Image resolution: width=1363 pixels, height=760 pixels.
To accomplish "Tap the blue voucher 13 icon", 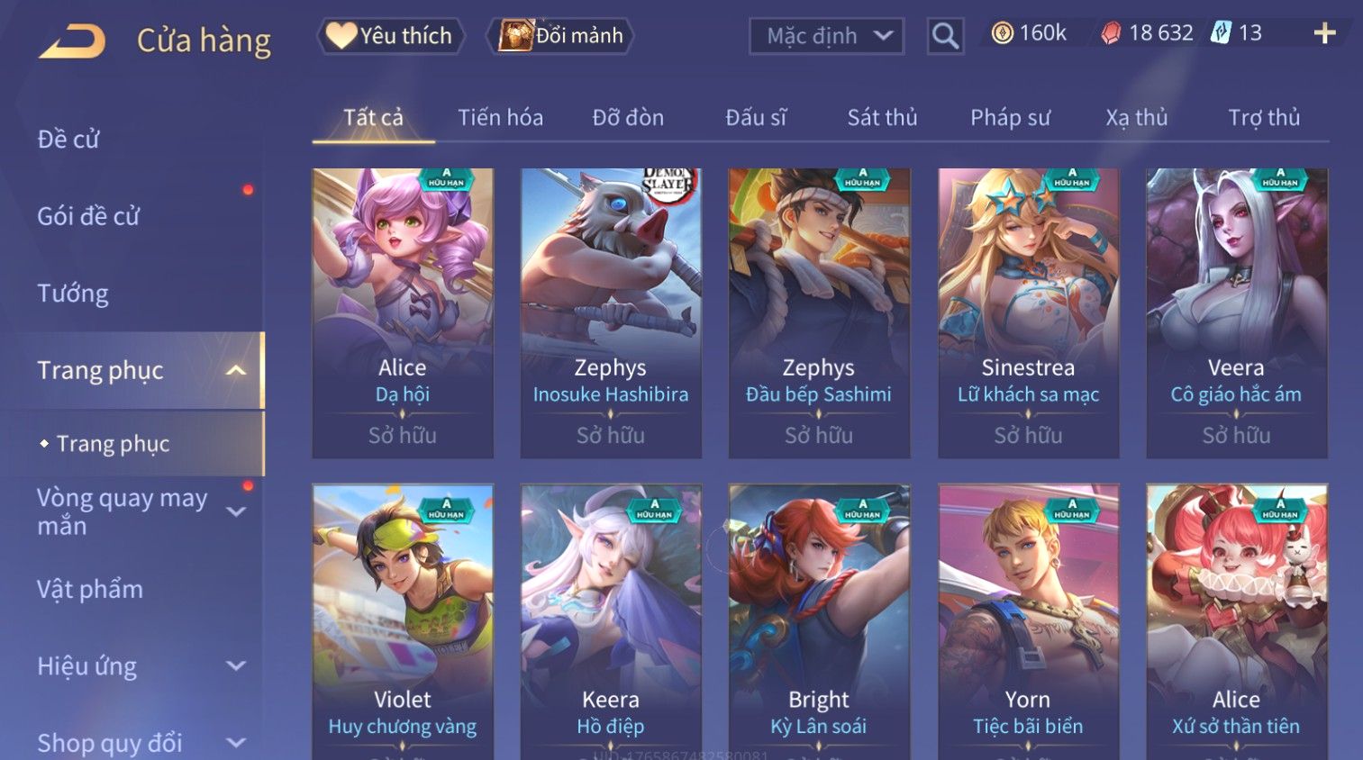I will coord(1220,33).
